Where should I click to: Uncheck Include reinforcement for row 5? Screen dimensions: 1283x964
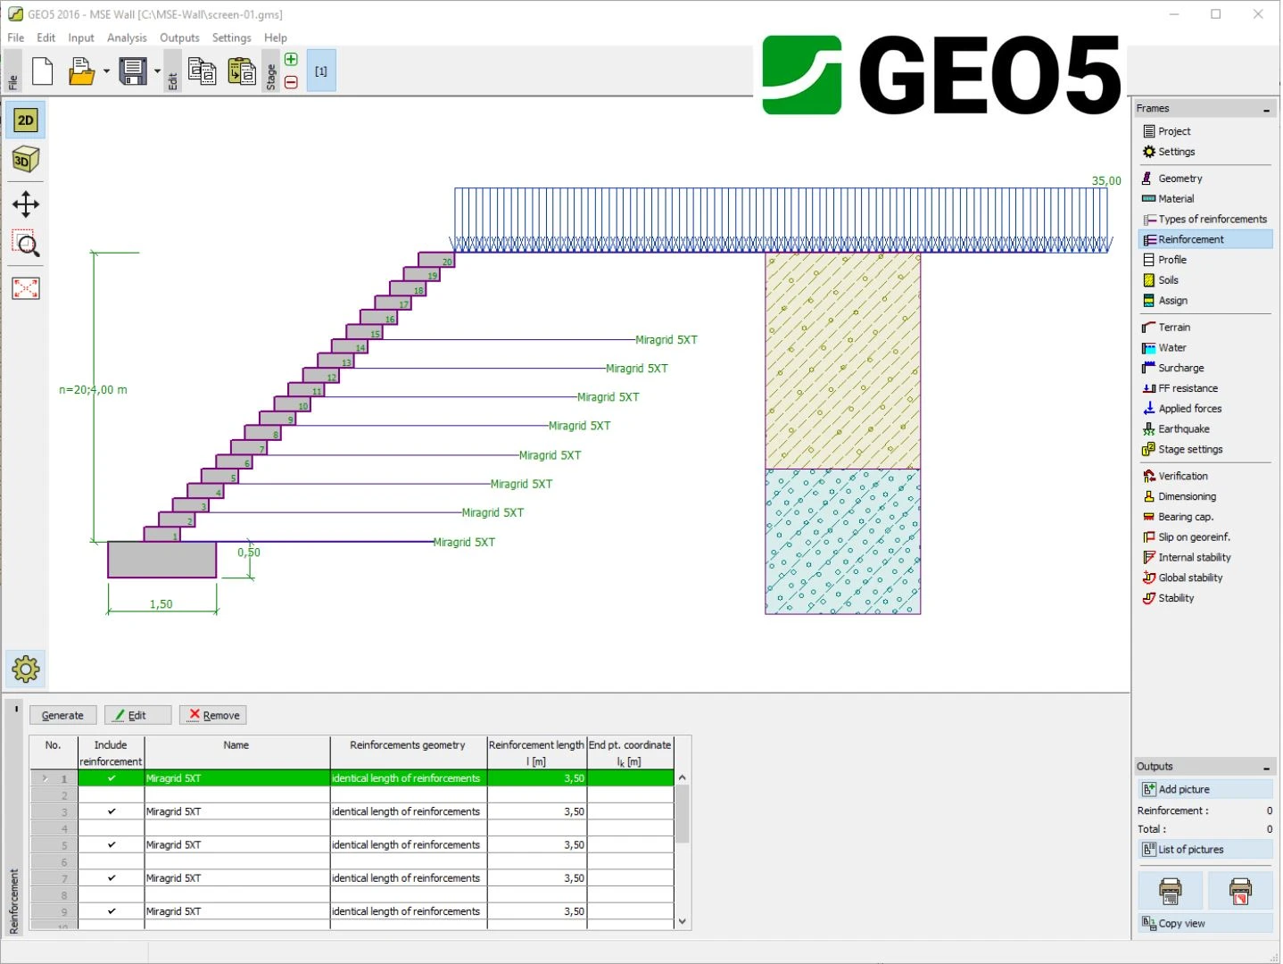111,844
